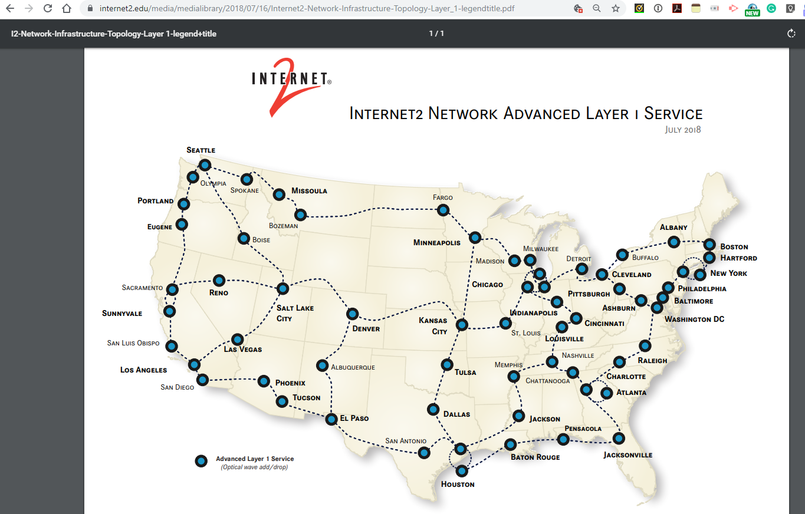This screenshot has width=805, height=514.
Task: Open the password asterisk extension icon
Action: (715, 9)
